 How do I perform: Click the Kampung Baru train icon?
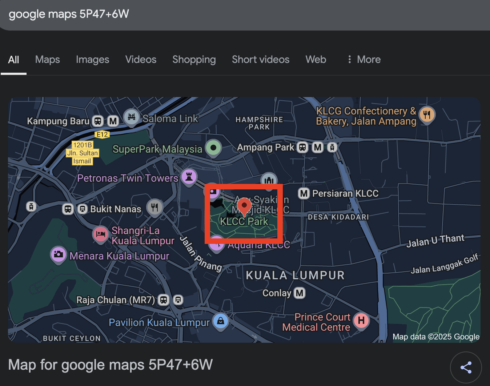tap(98, 121)
